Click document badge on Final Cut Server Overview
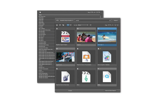The height and width of the screenshot is (104, 159). tap(57, 69)
